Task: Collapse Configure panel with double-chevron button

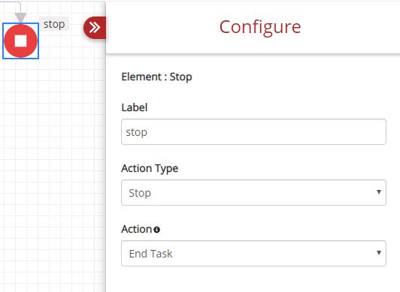Action: tap(95, 28)
